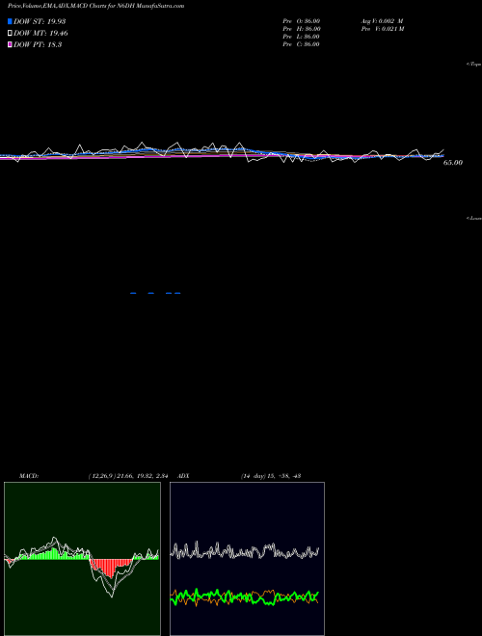The height and width of the screenshot is (636, 482).
Task: Click the Avg V: 0.002 M value
Action: (x=382, y=21)
